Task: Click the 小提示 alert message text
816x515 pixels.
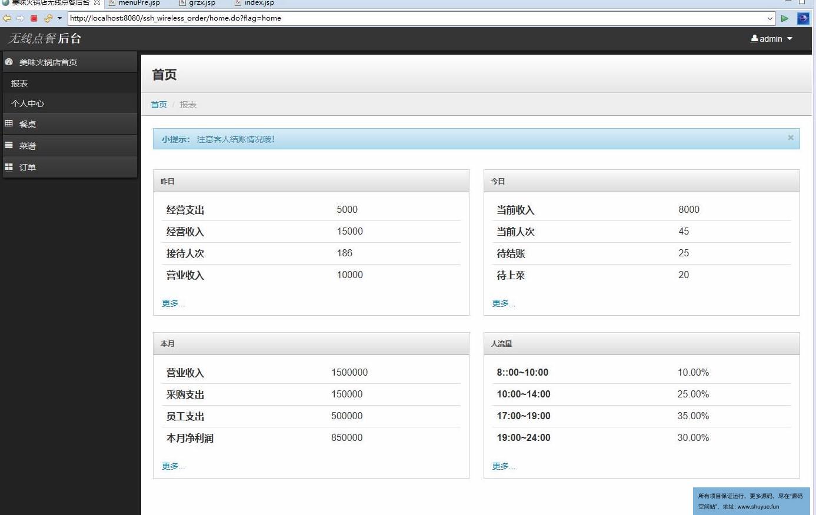Action: [x=235, y=139]
